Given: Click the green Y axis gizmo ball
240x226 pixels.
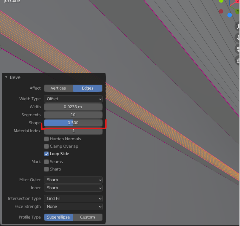Looking at the screenshot, I should (x=238, y=11).
